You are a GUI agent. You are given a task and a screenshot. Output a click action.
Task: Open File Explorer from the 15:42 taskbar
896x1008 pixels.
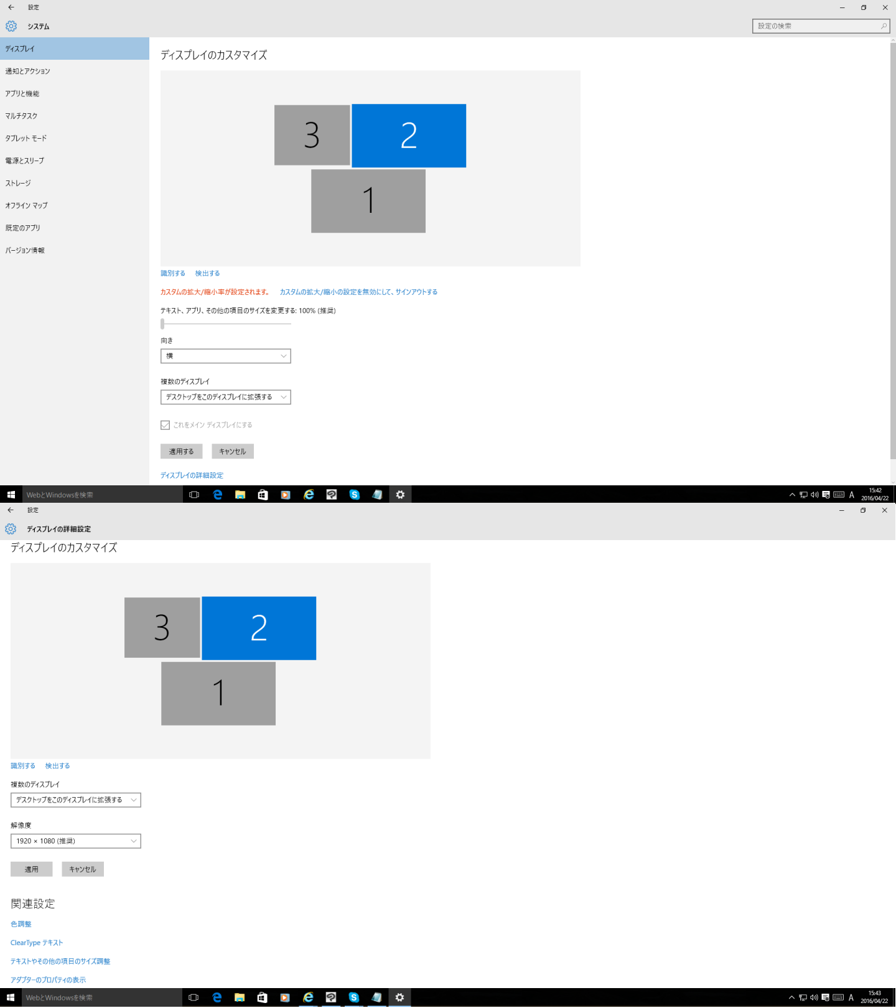click(240, 495)
